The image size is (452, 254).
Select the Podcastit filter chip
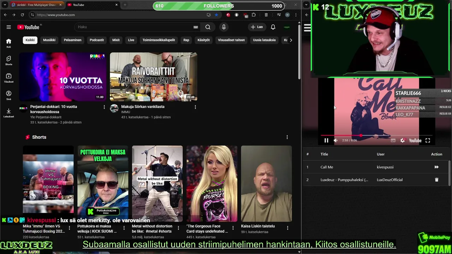tap(97, 40)
